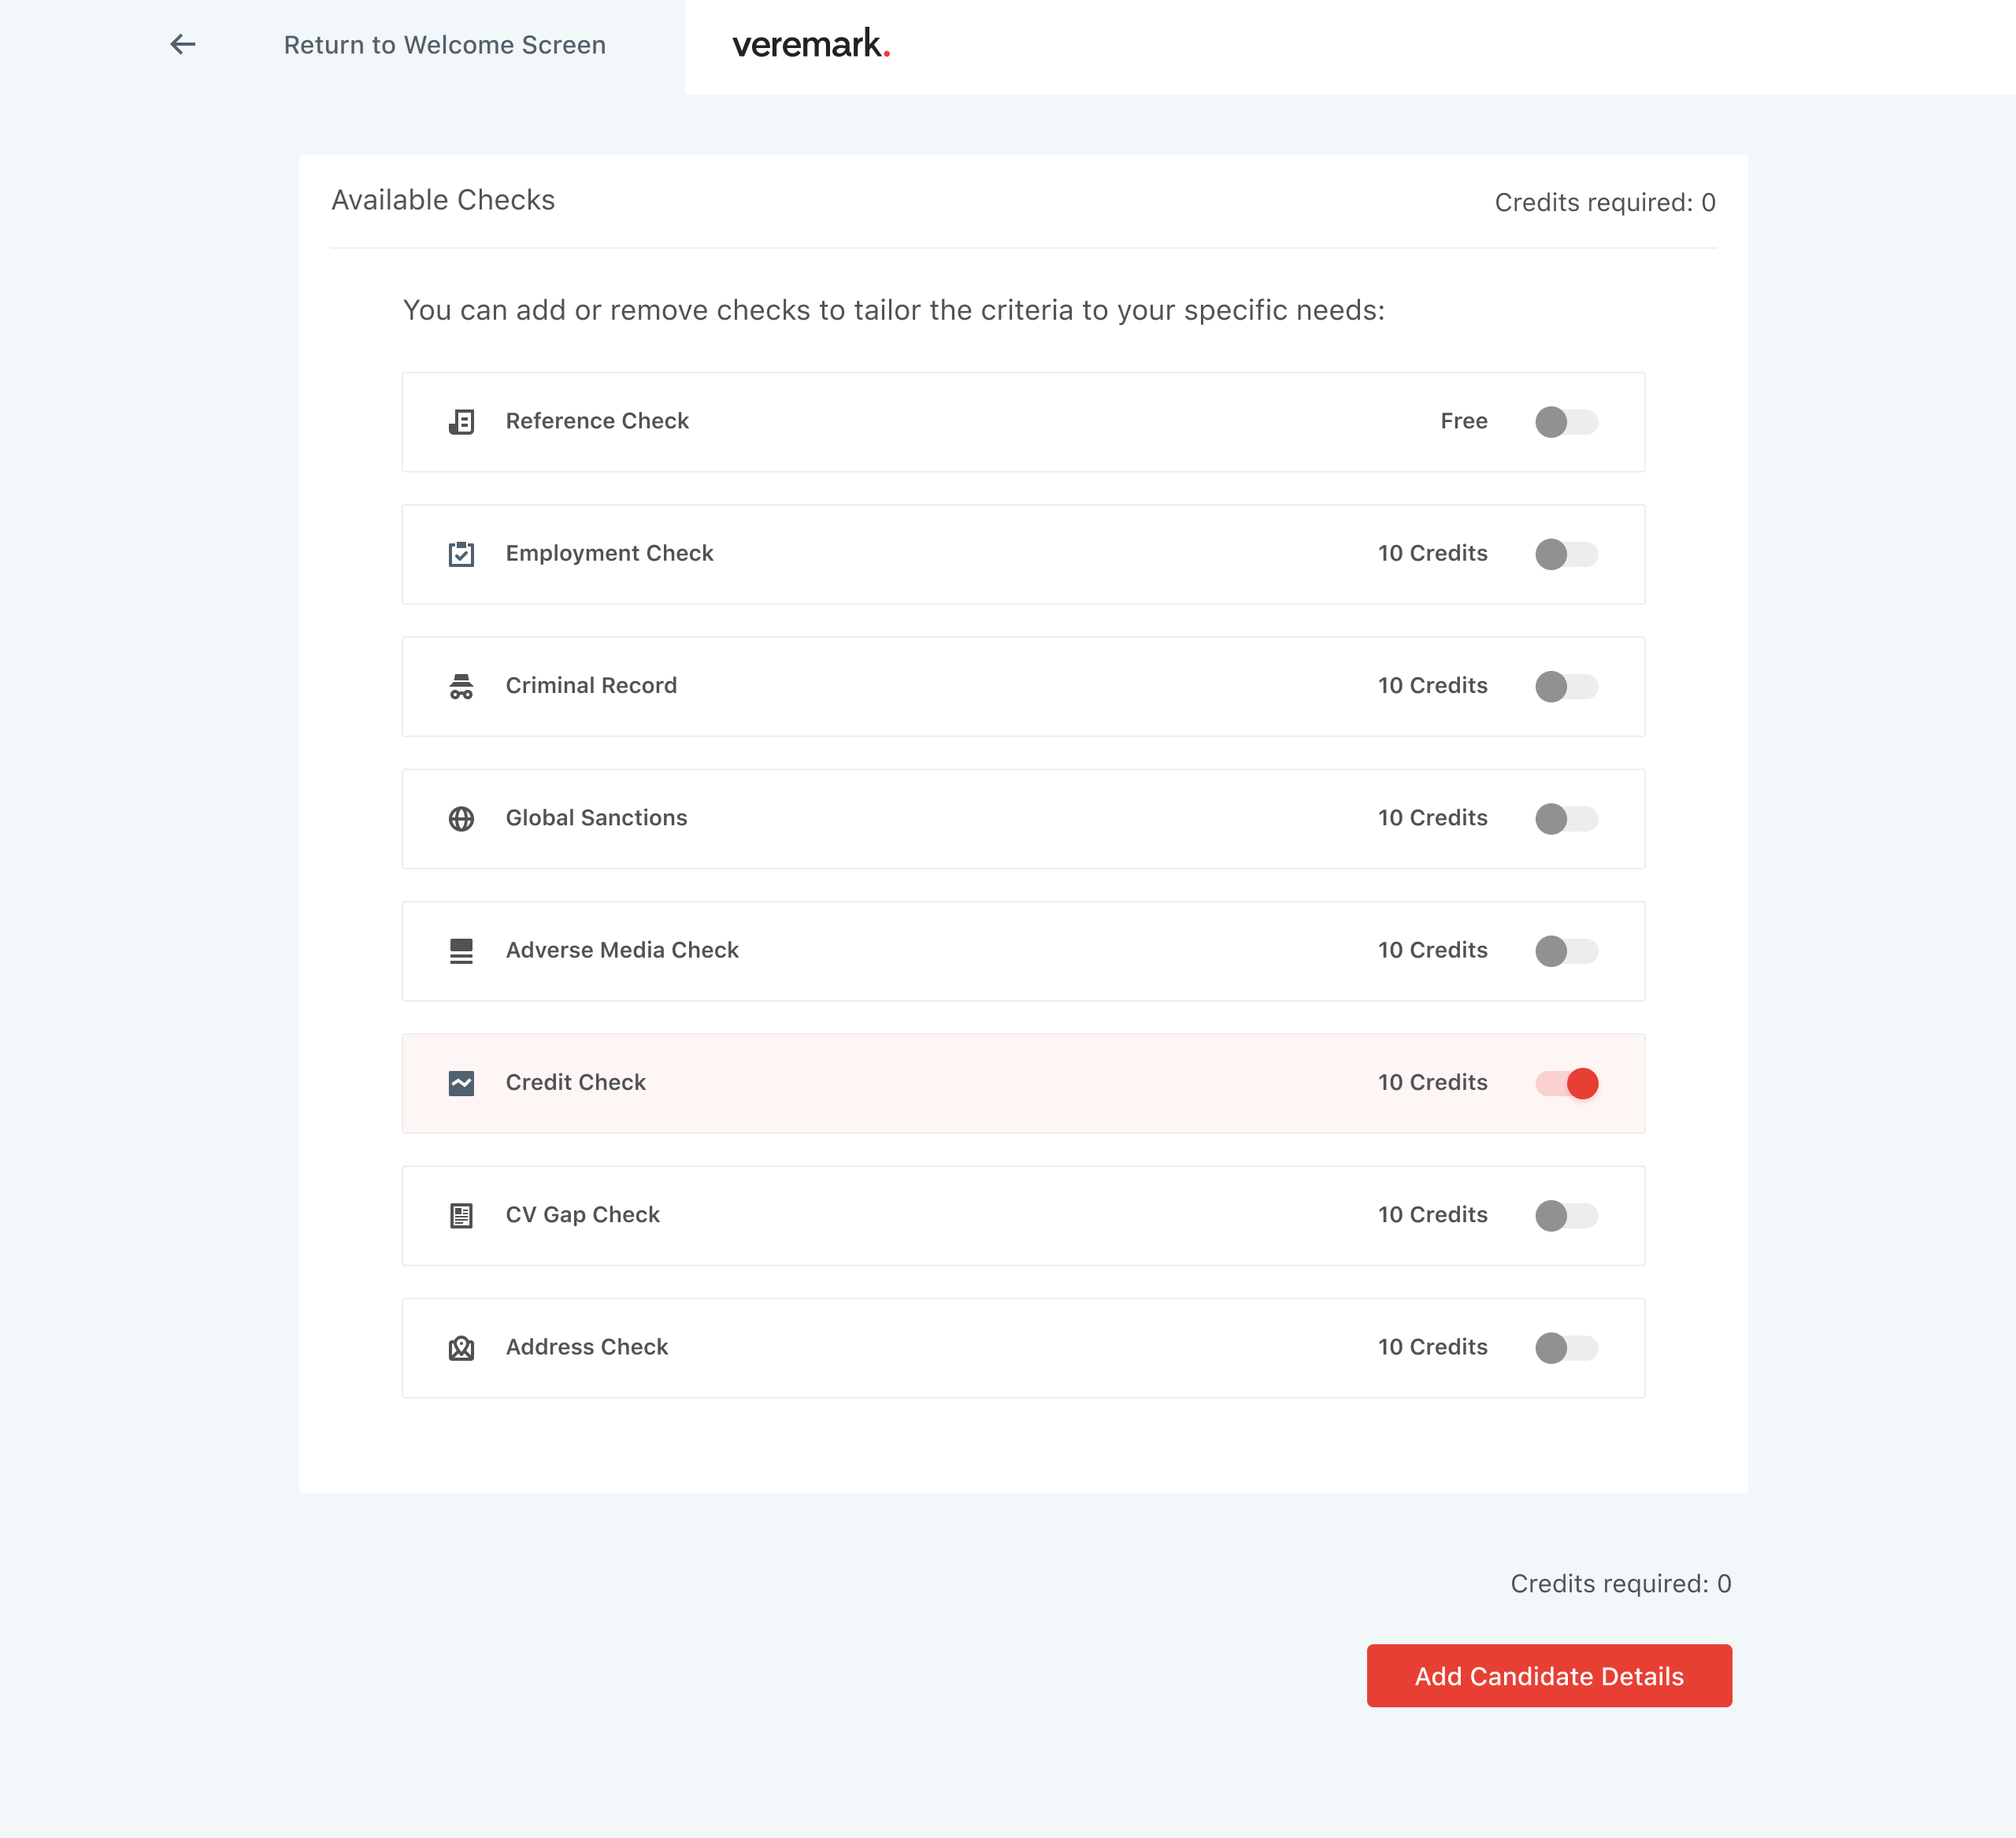Switch on Global Sanctions check
The image size is (2016, 1838).
coord(1566,818)
